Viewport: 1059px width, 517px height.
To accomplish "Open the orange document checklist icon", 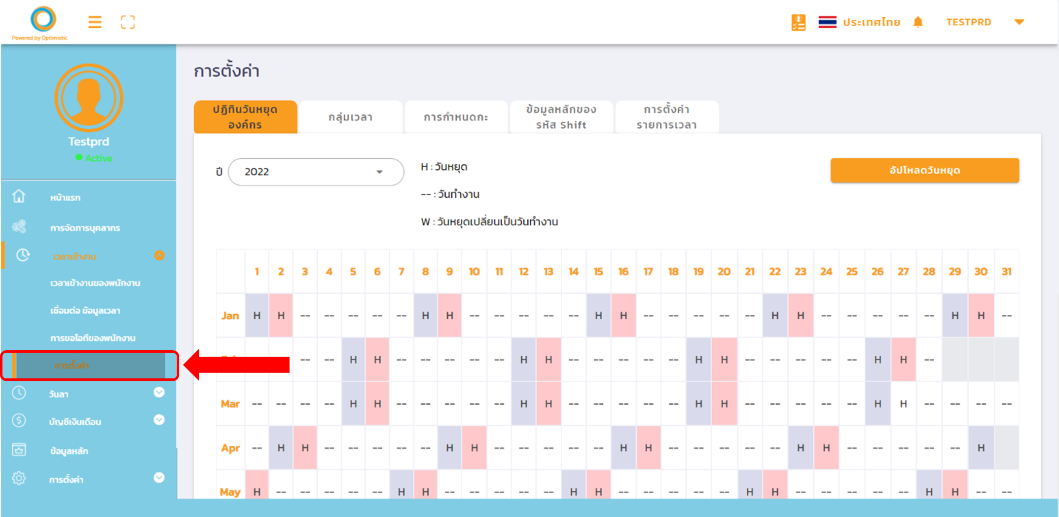I will 798,22.
